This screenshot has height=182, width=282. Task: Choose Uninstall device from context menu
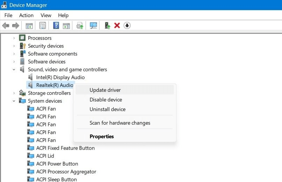click(125, 109)
